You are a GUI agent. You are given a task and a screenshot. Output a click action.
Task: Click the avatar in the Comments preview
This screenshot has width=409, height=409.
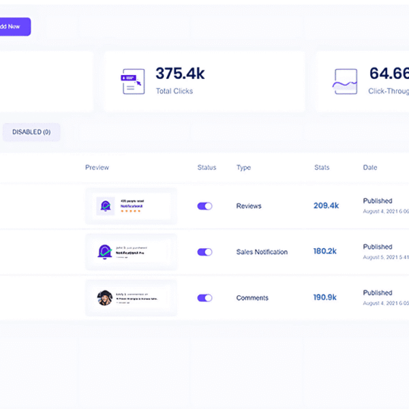click(x=104, y=298)
